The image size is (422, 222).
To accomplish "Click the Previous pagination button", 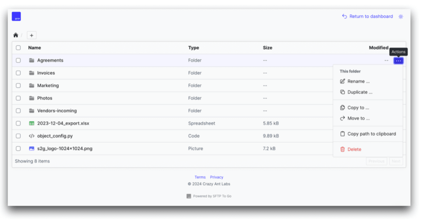I will [x=376, y=161].
